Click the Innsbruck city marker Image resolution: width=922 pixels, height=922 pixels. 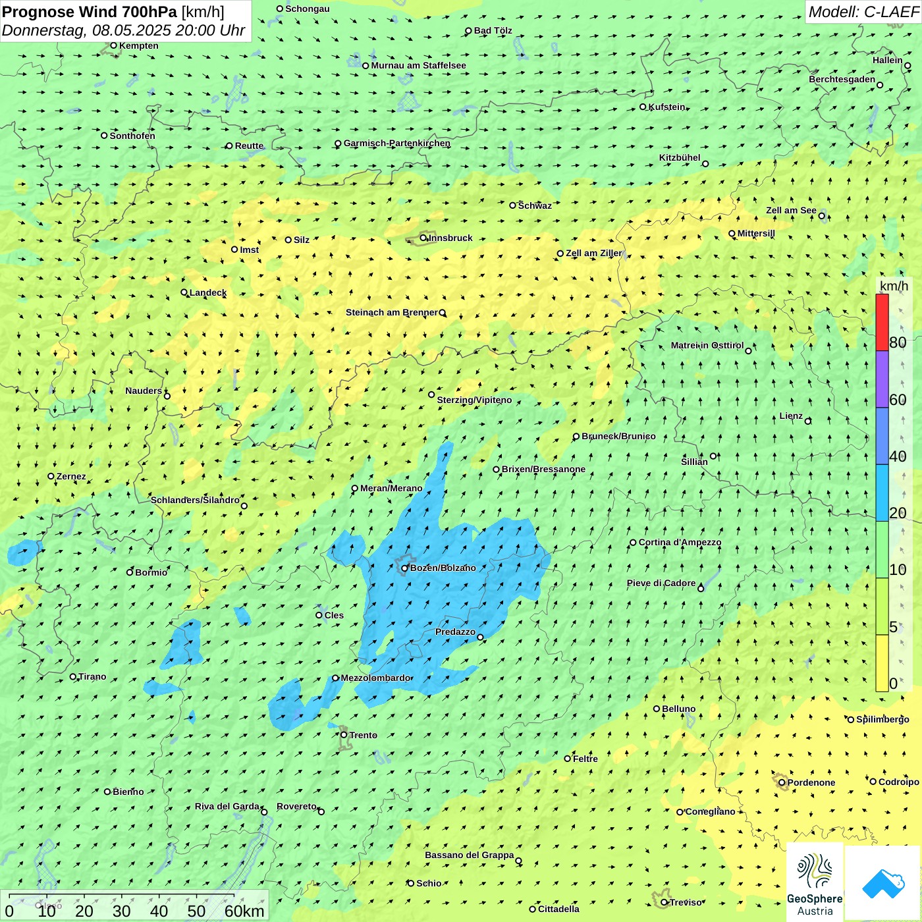click(423, 238)
